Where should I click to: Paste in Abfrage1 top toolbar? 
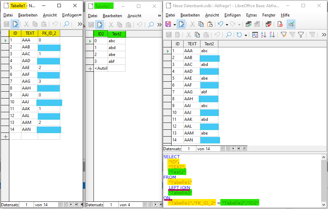pos(210,24)
